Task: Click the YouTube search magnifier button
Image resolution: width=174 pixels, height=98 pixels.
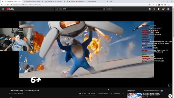Action: tap(109, 9)
